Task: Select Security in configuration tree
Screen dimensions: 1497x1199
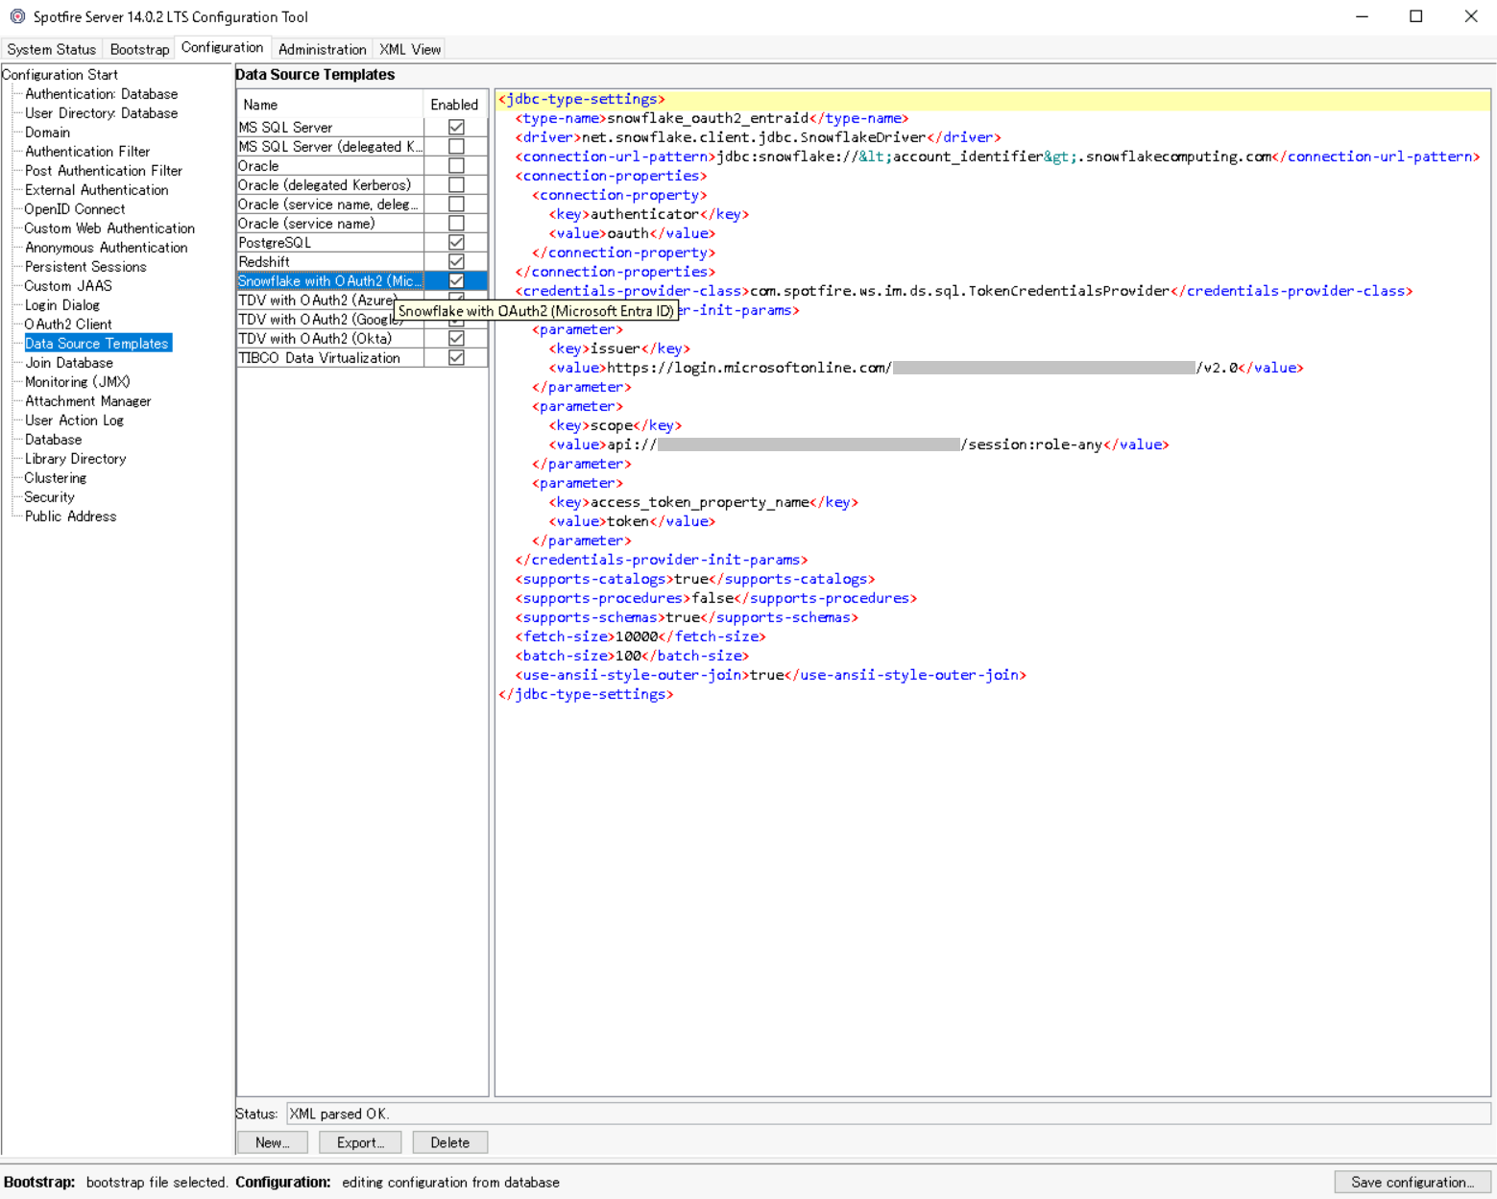Action: point(49,497)
